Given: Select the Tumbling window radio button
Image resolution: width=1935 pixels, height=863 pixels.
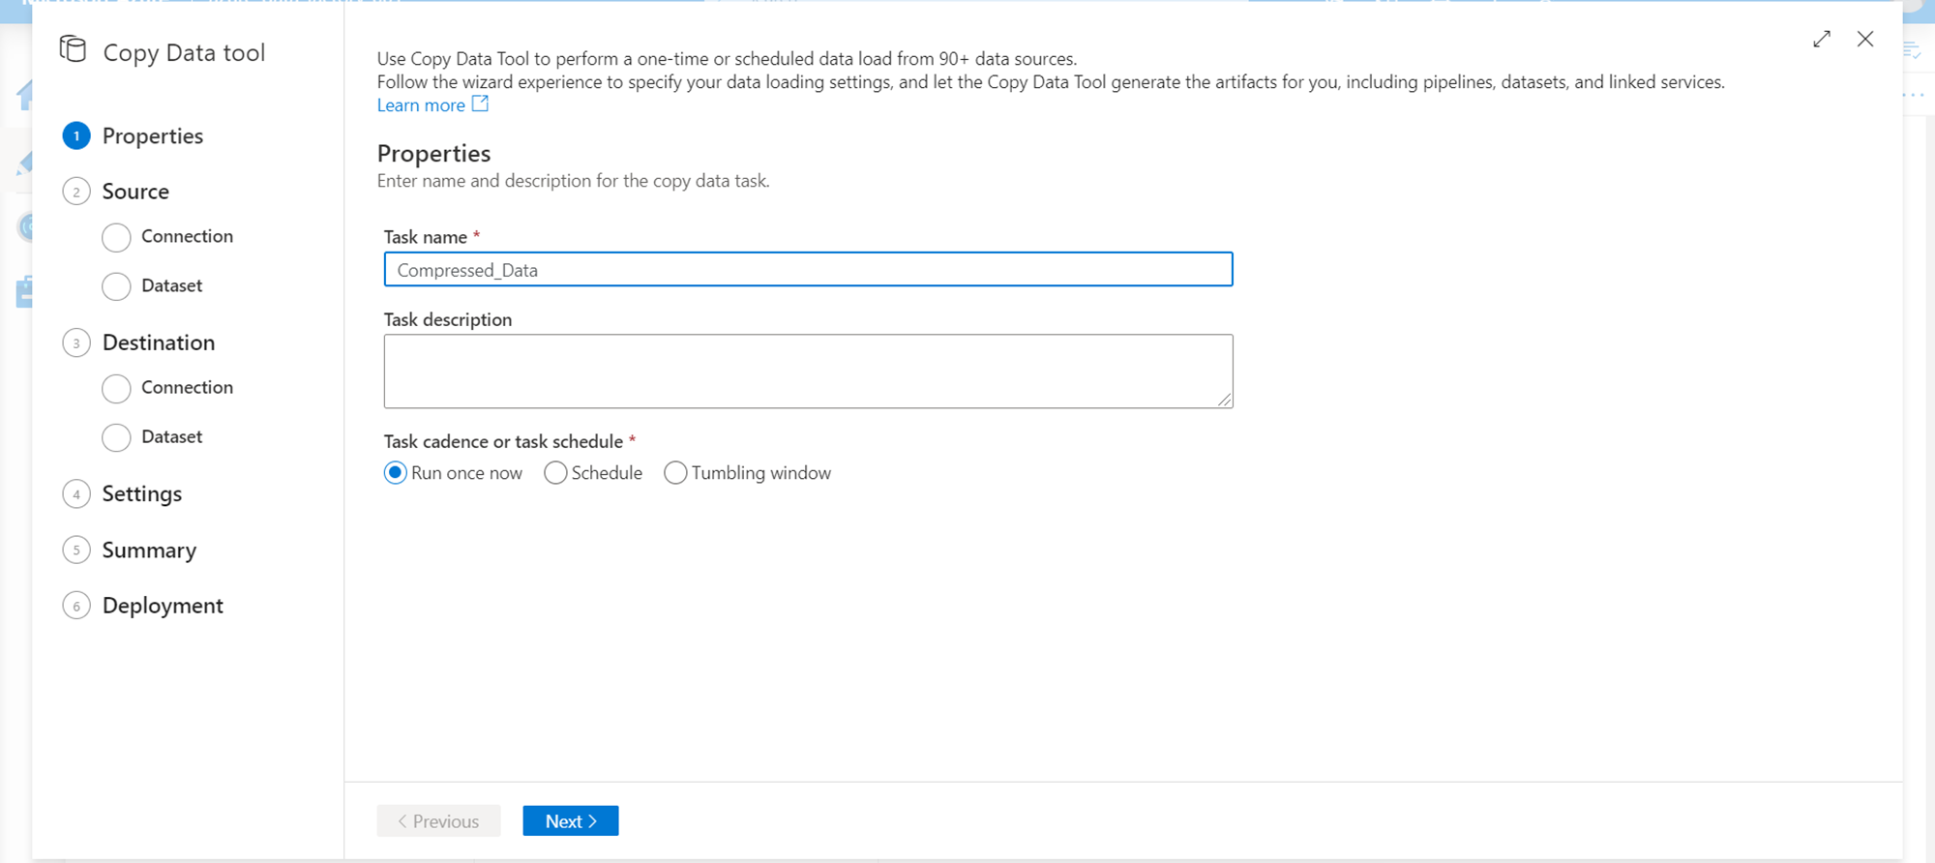Looking at the screenshot, I should click(x=675, y=473).
